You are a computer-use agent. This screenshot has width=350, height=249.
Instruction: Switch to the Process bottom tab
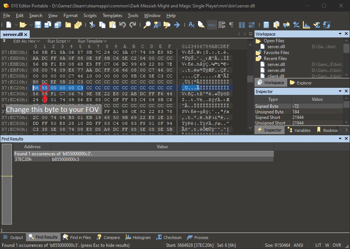(197, 238)
